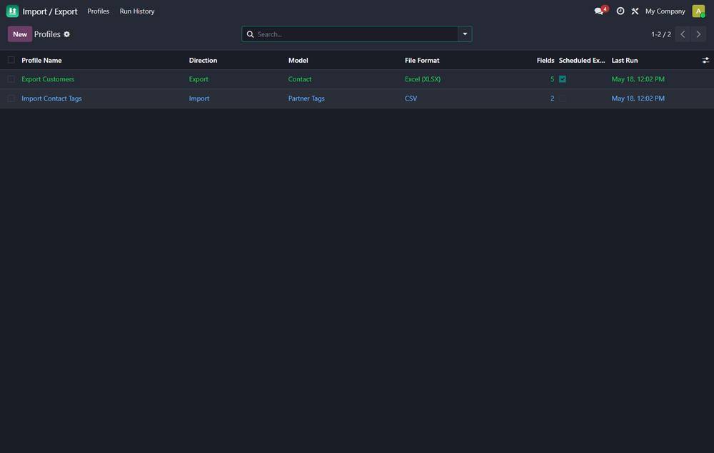The height and width of the screenshot is (453, 714).
Task: Click the fields count 2 cell
Action: [553, 98]
